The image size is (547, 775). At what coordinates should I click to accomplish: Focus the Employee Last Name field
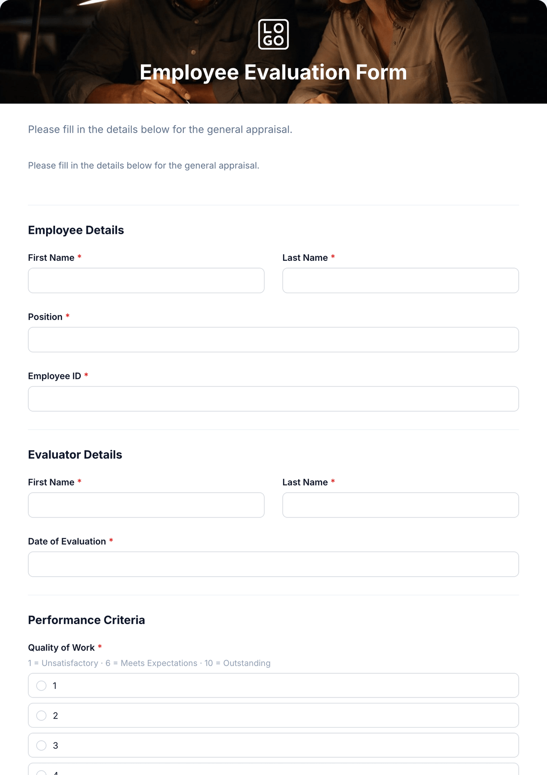(x=401, y=280)
